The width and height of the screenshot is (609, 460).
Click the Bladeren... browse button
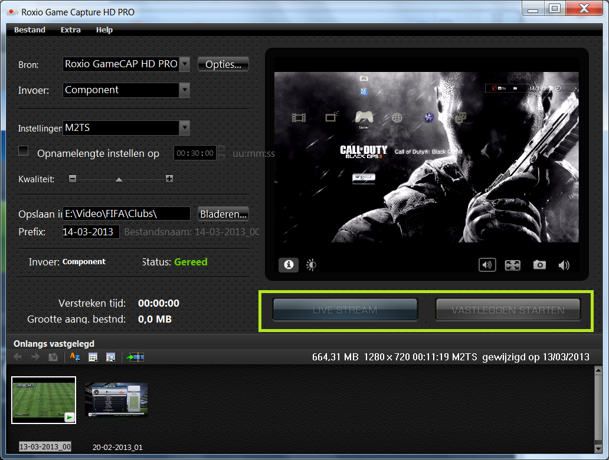click(x=223, y=214)
